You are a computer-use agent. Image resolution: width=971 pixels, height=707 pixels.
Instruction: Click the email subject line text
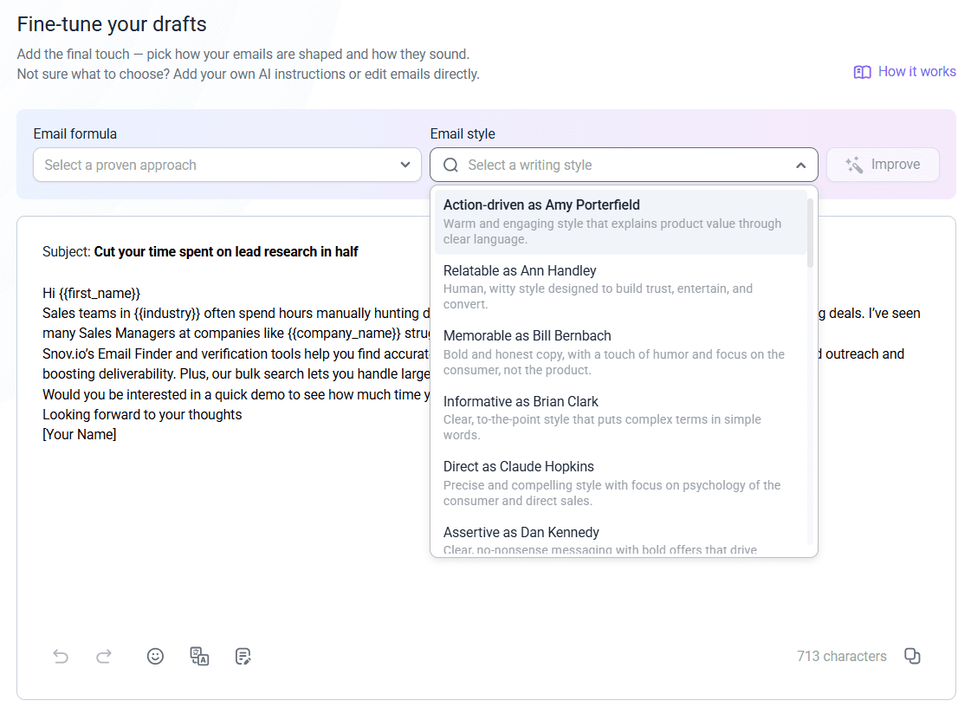pos(225,251)
